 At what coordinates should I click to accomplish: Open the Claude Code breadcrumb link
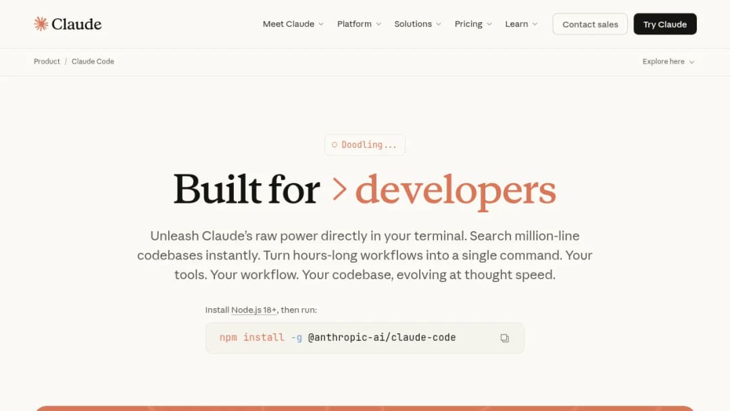(93, 62)
